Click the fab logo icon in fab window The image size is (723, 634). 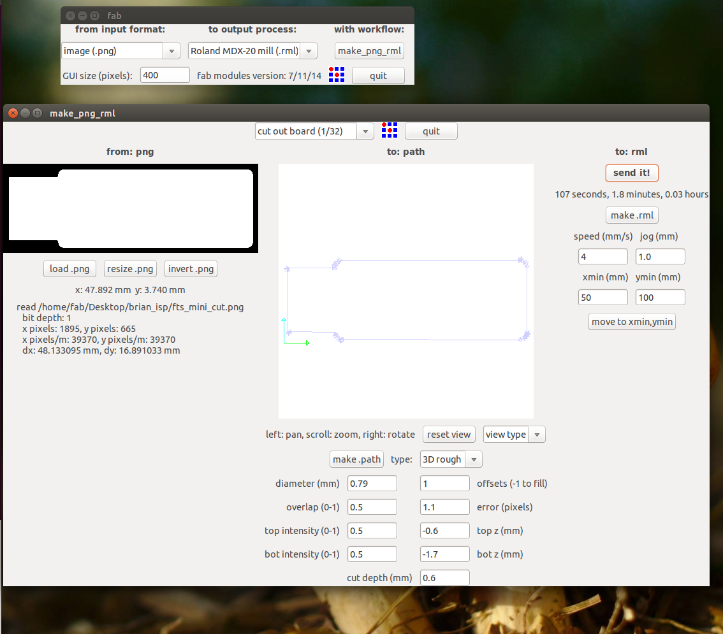337,75
